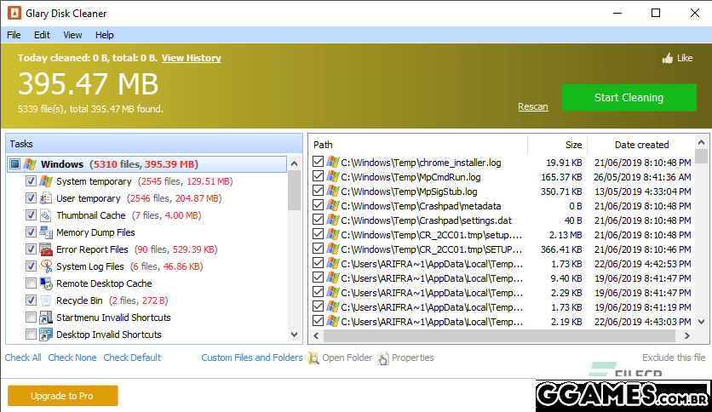Viewport: 712px width, 412px height.
Task: Click the Error Report Files icon
Action: point(46,249)
